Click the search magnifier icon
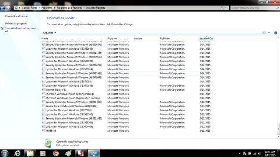The height and width of the screenshot is (157, 280). (277, 8)
